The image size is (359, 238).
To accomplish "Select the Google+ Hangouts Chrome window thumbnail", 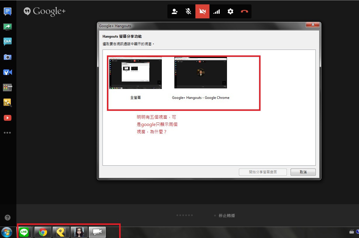I will (x=201, y=73).
